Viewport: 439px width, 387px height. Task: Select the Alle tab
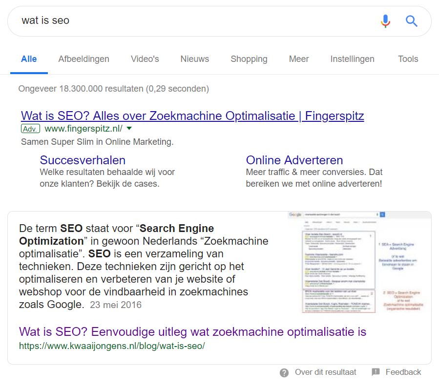click(29, 59)
